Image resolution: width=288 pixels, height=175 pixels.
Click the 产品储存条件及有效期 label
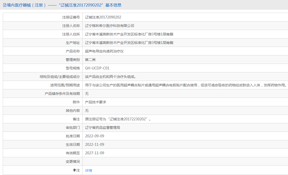point(62,94)
